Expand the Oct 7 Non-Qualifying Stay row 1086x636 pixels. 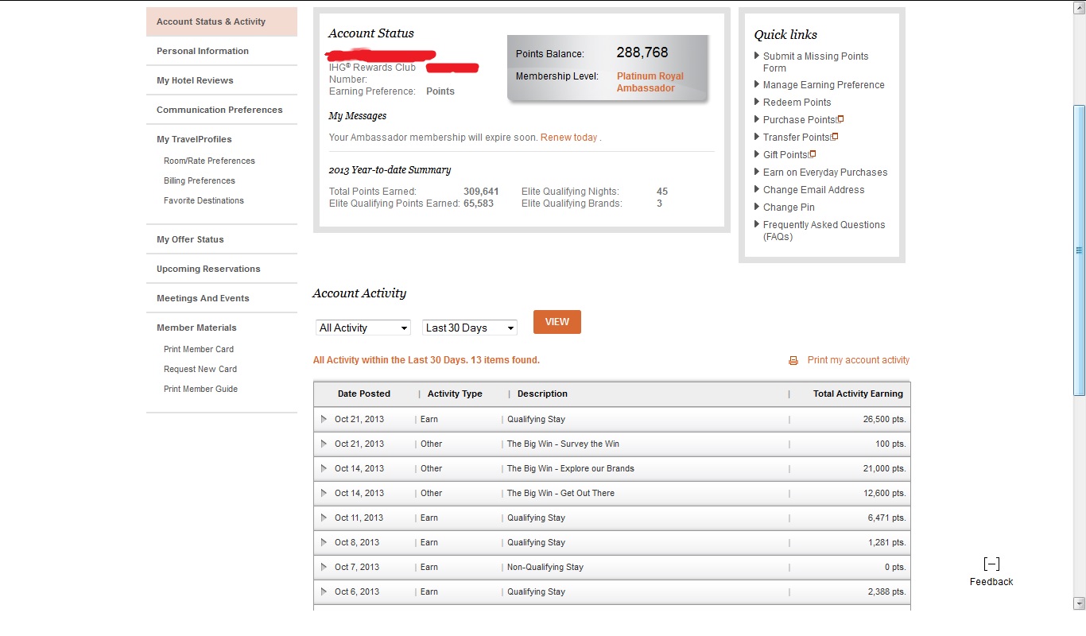tap(324, 567)
